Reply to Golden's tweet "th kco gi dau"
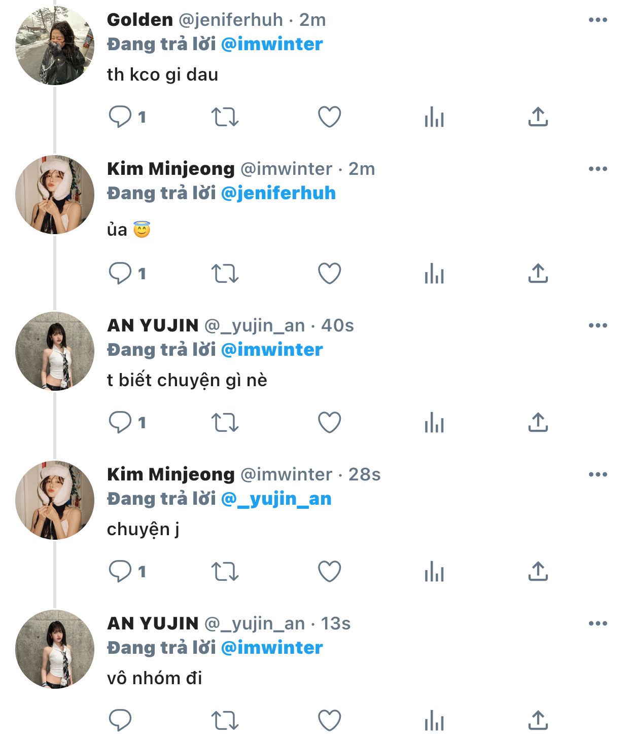Viewport: 630px width, 745px height. pyautogui.click(x=120, y=117)
